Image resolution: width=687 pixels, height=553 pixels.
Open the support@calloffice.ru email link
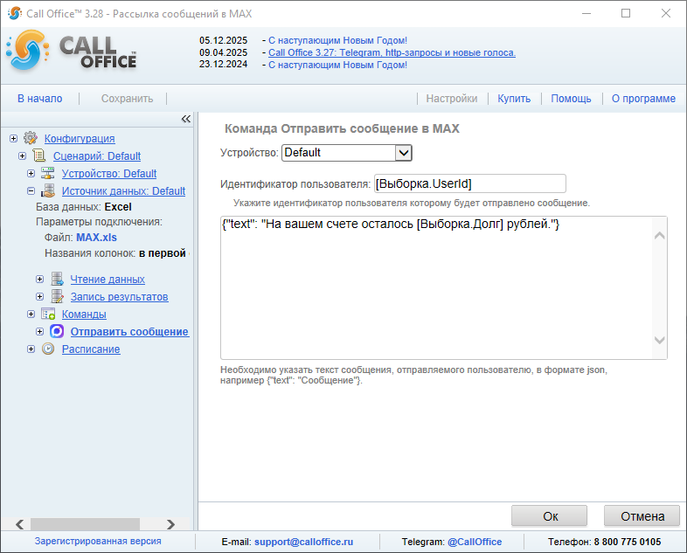[x=303, y=542]
